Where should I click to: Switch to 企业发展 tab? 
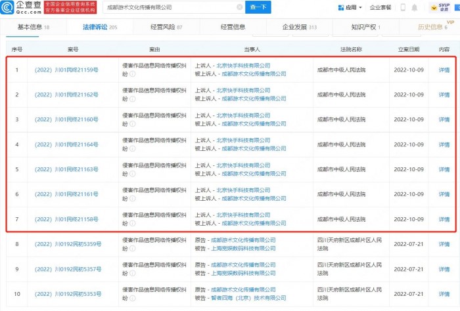point(300,28)
